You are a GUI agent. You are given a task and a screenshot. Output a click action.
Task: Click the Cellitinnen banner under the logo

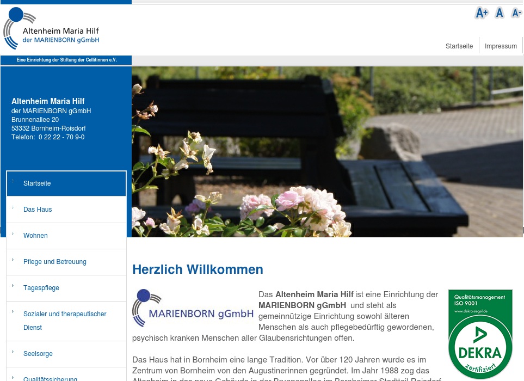point(66,60)
